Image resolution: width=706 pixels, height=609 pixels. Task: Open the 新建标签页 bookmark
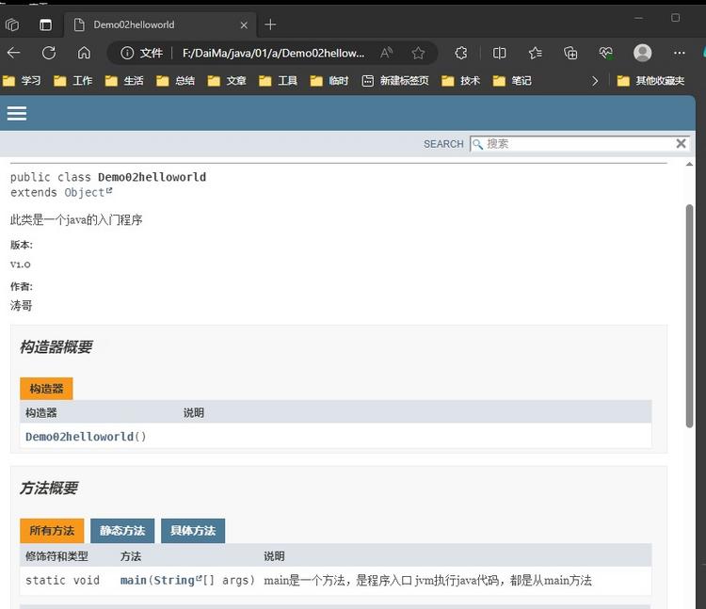[395, 81]
